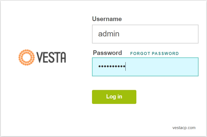Click empty space right of 'admin' in username box
207x137 pixels.
point(159,34)
